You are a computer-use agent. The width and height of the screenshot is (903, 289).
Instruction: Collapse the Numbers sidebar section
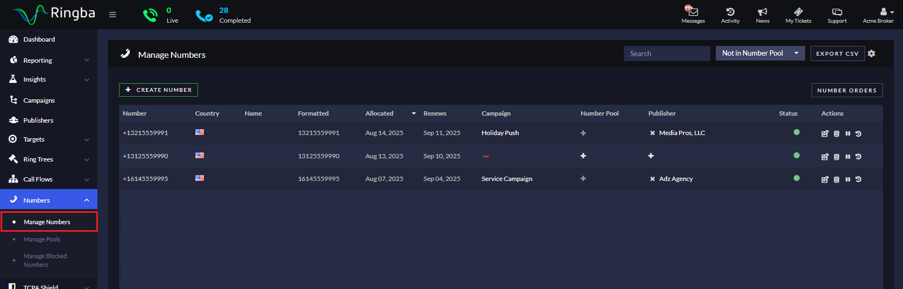[49, 199]
